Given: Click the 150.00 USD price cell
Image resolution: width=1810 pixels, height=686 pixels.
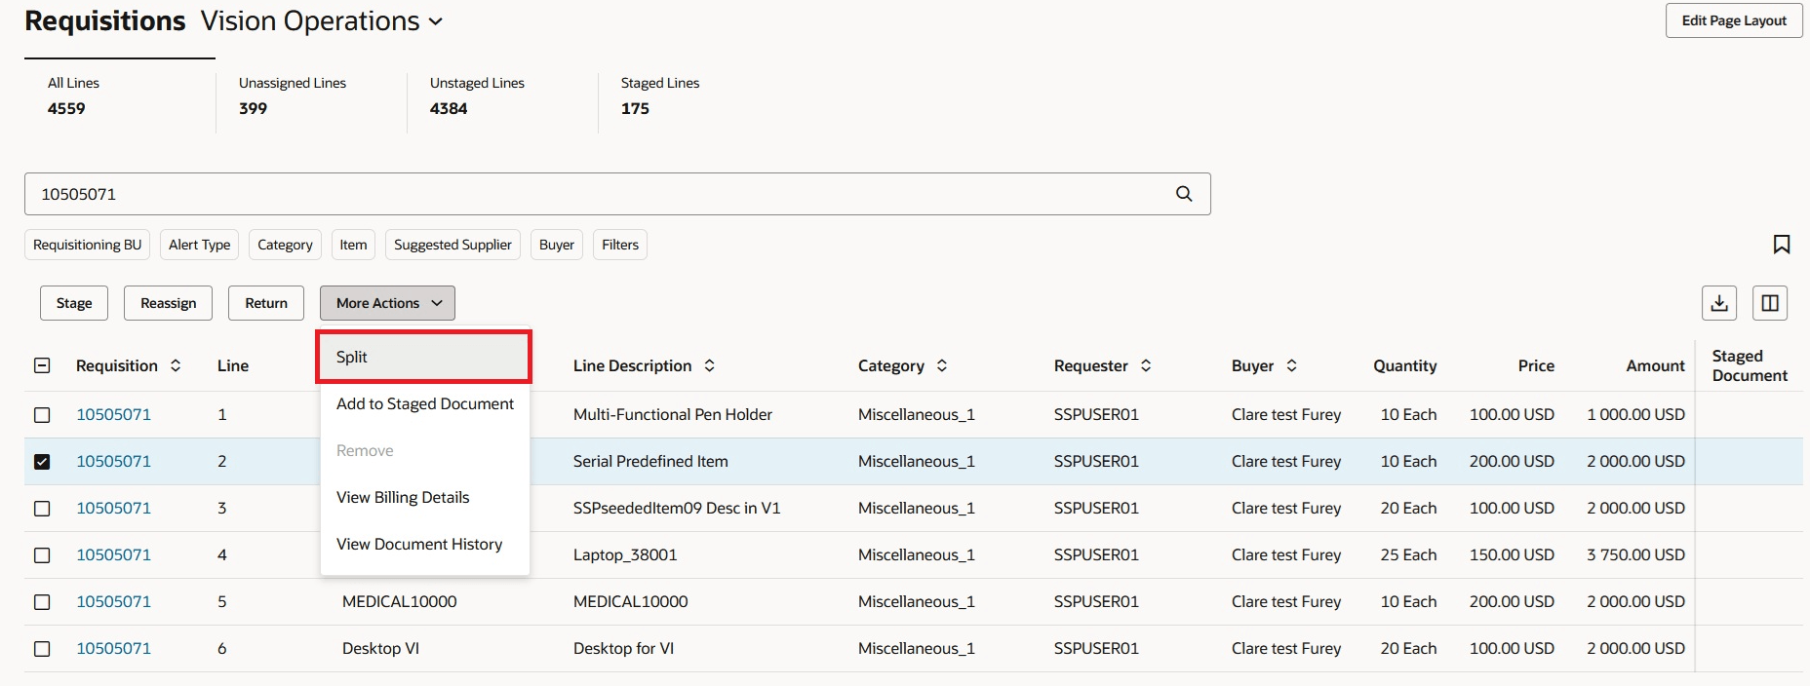Looking at the screenshot, I should tap(1512, 554).
